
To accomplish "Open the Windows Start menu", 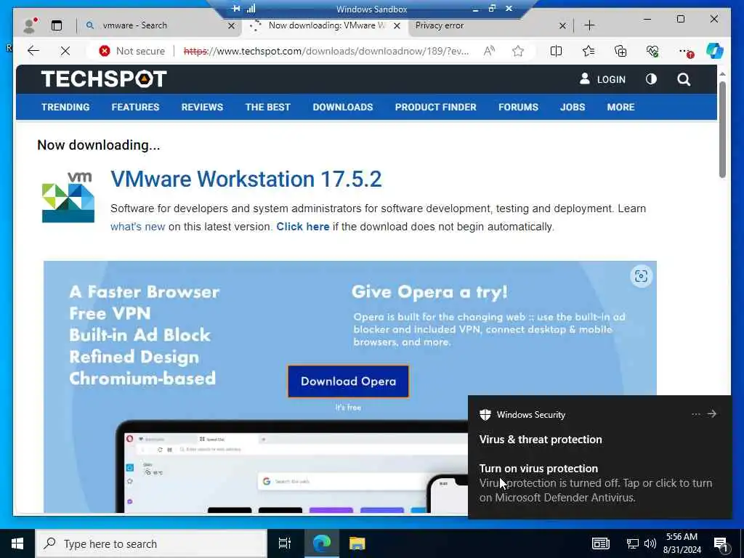I will click(x=17, y=543).
